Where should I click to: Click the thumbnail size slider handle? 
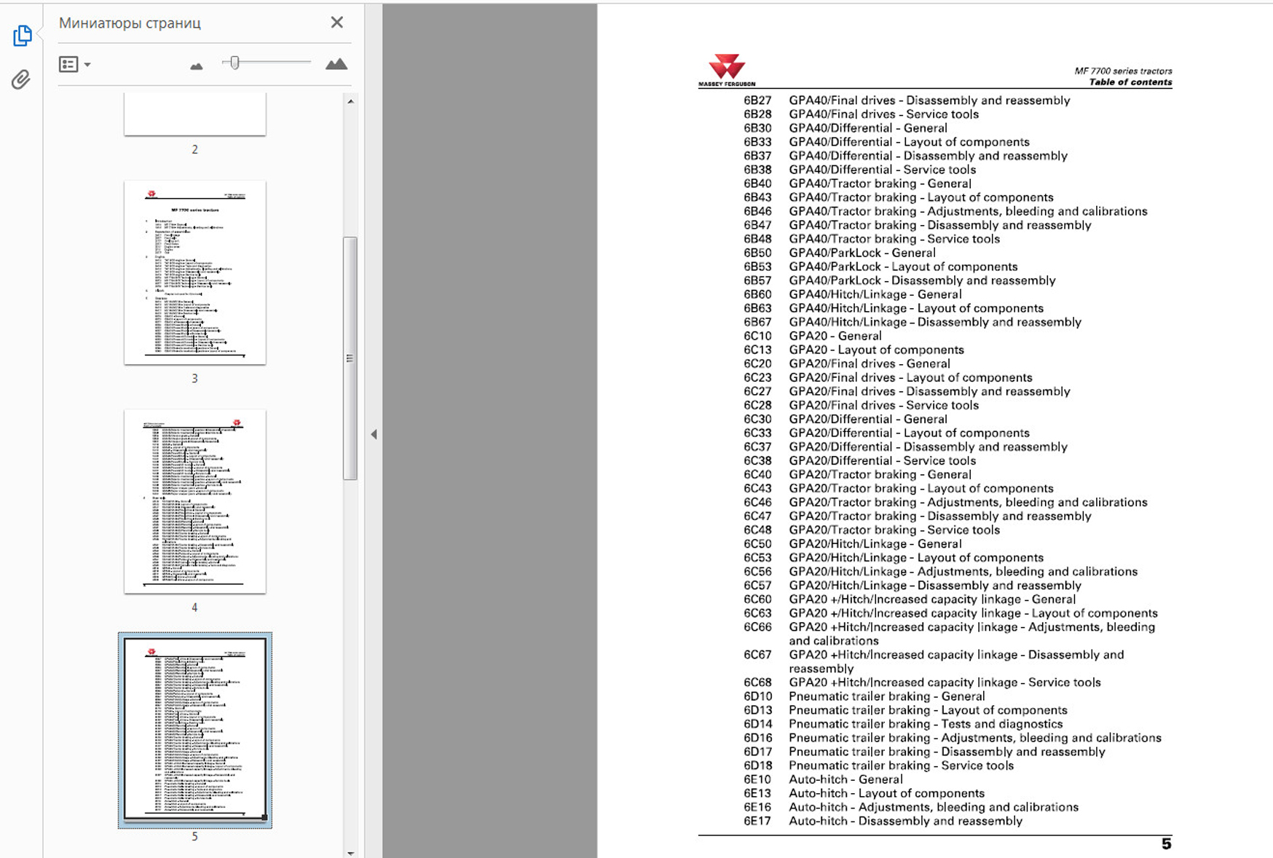pos(234,63)
